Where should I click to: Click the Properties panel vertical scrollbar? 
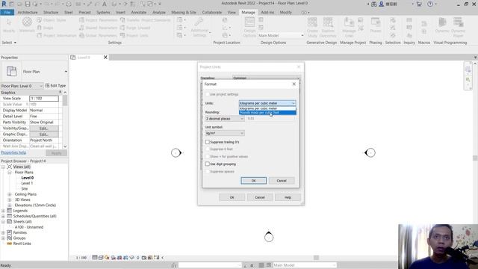[65, 119]
